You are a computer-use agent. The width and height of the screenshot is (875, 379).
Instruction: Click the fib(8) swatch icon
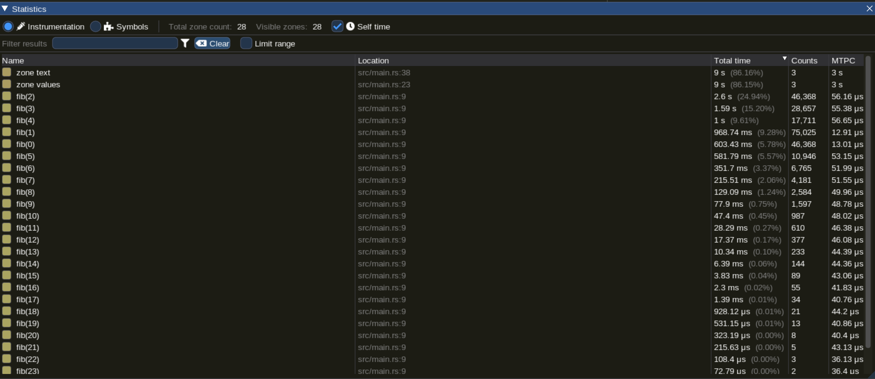[x=7, y=192]
